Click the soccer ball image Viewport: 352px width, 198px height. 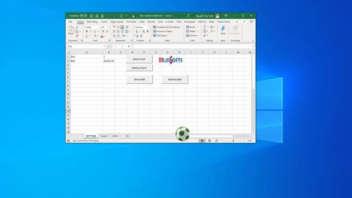click(183, 134)
